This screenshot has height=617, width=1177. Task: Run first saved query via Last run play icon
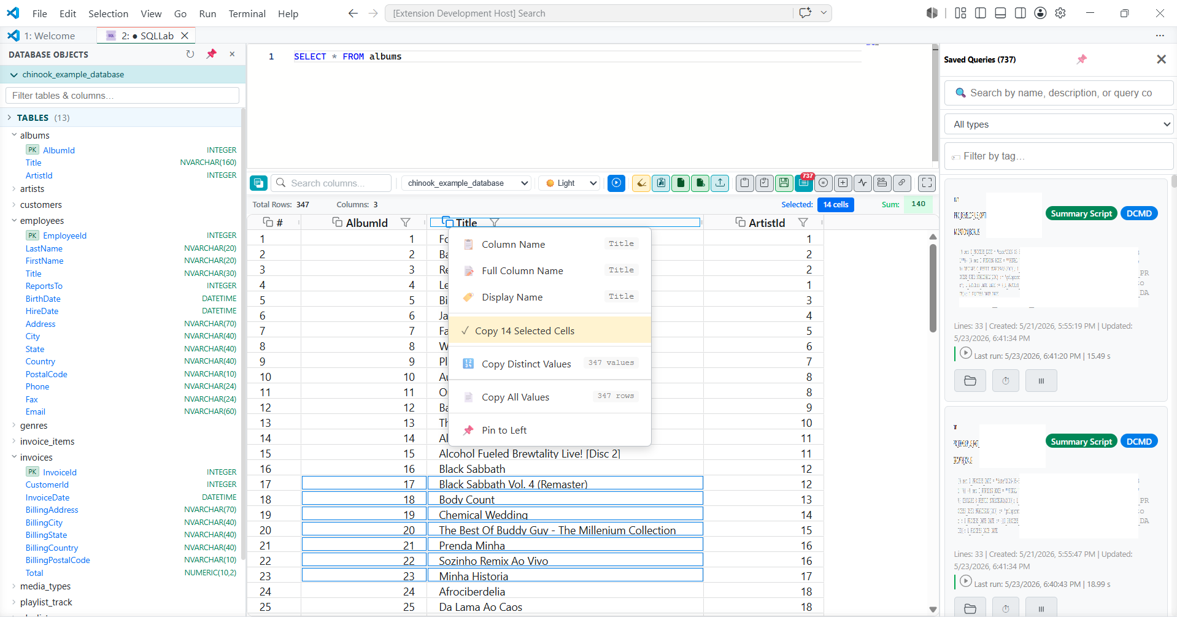(965, 353)
